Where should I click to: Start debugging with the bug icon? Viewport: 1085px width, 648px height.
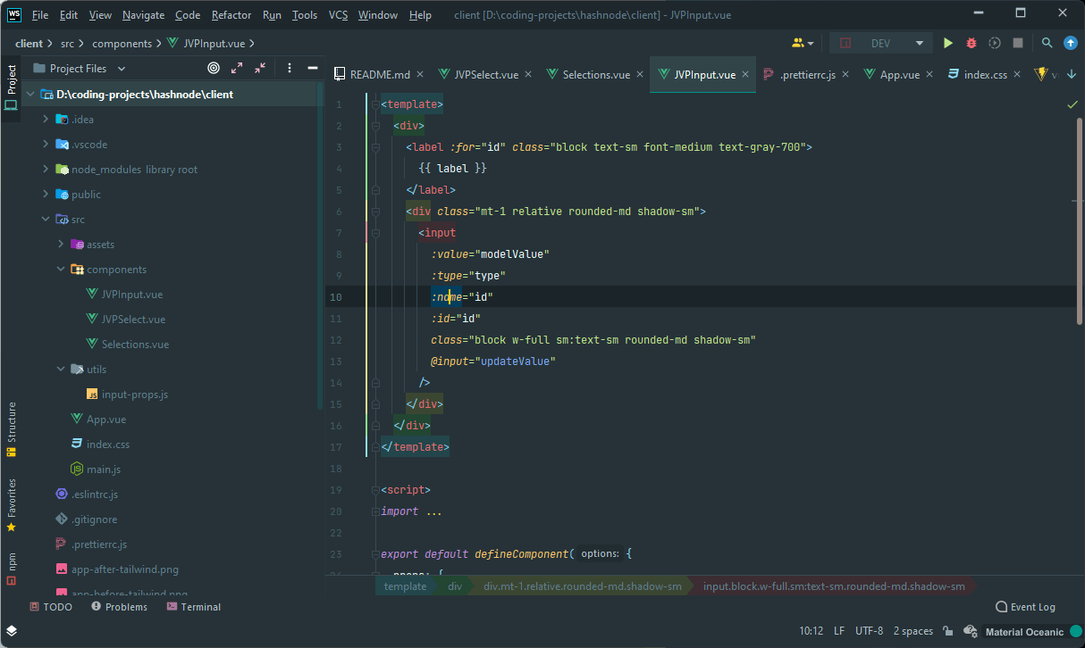pos(971,42)
